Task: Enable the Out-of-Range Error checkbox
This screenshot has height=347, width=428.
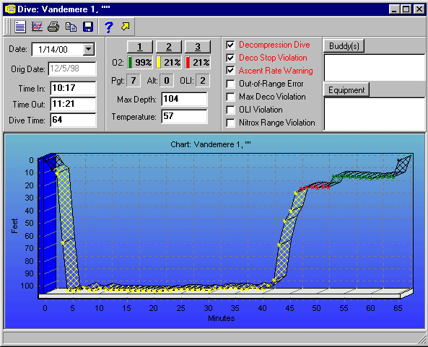Action: pos(231,84)
